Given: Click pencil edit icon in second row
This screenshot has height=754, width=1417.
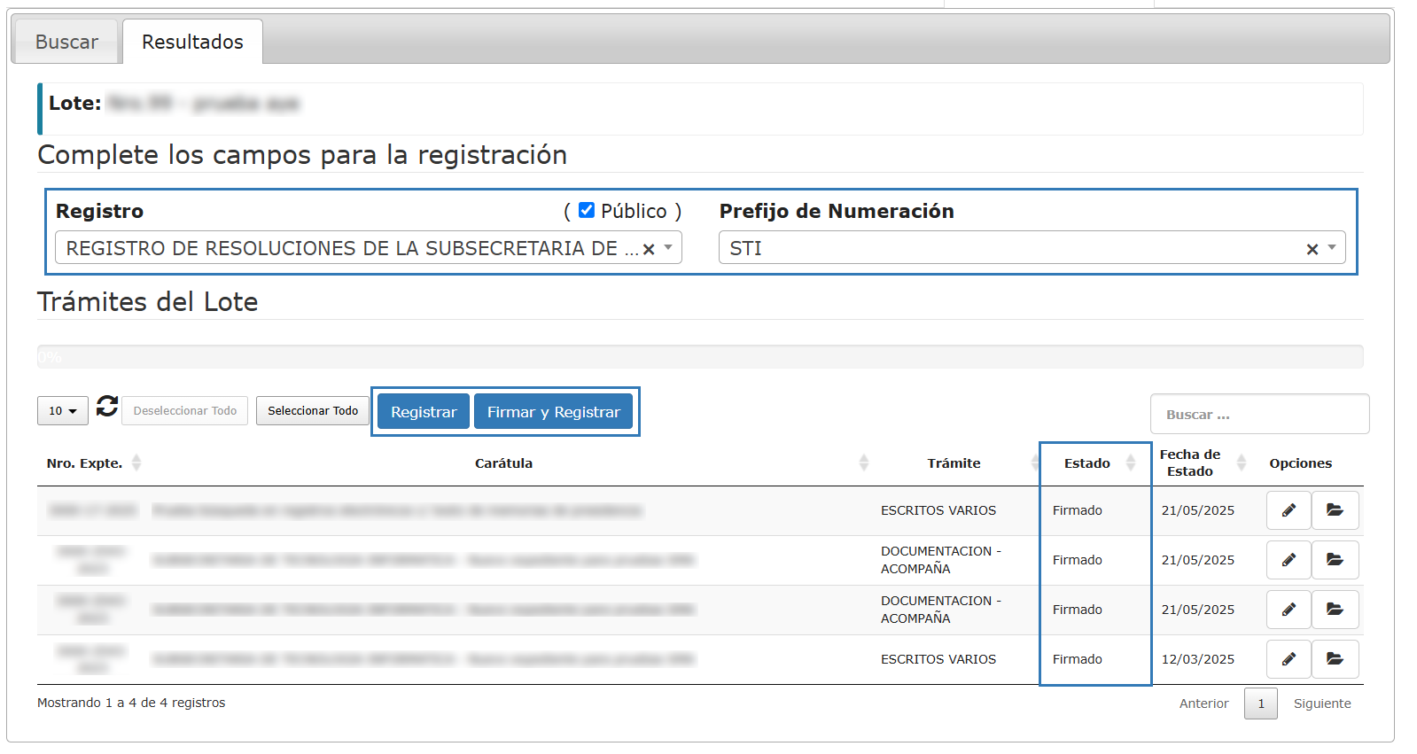Looking at the screenshot, I should (1289, 560).
